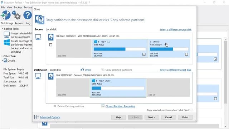
Task: Open the Backup menu
Action: (18, 7)
